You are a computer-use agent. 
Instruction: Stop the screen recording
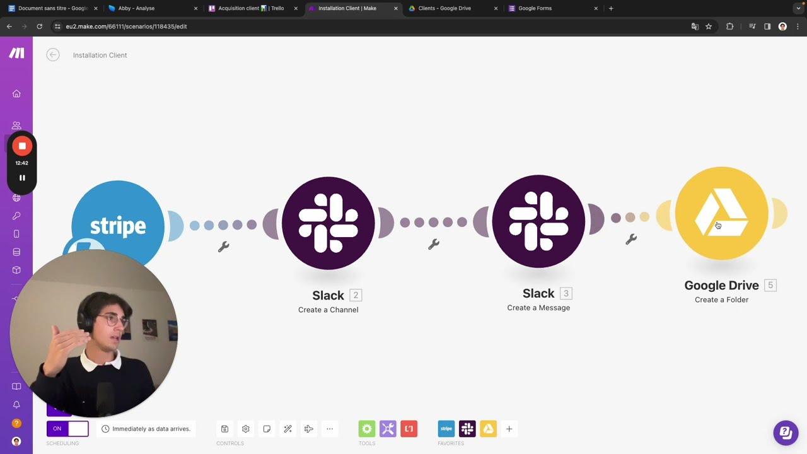coord(22,146)
